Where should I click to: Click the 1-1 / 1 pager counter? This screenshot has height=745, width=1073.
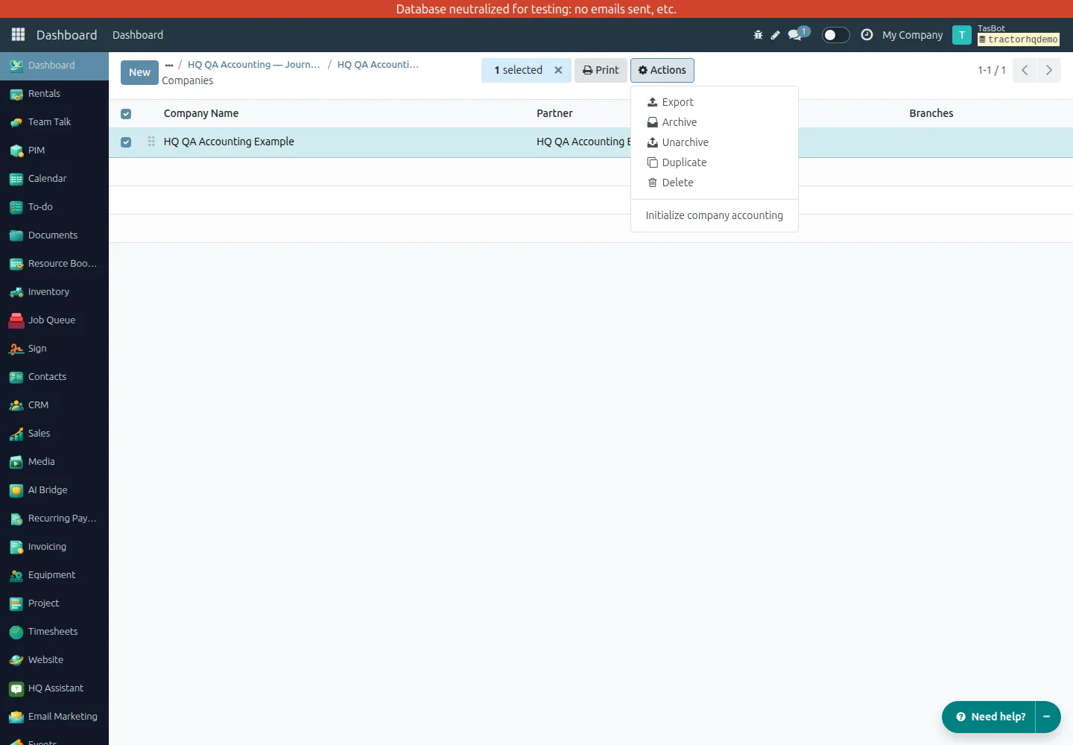tap(992, 70)
